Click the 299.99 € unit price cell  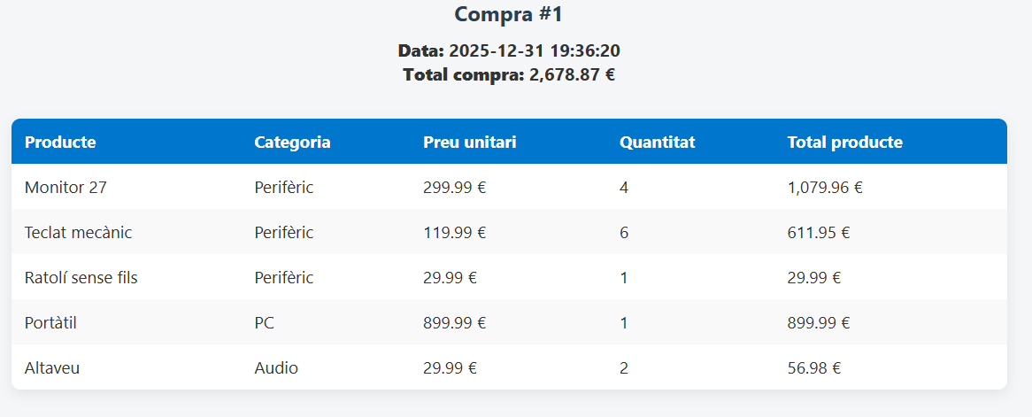point(454,188)
